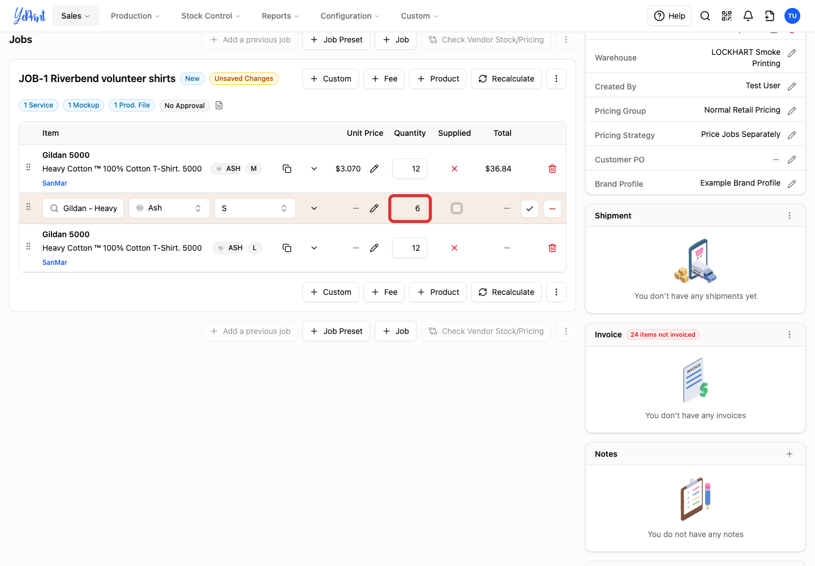Edit unit price of ASH M item

tap(374, 169)
